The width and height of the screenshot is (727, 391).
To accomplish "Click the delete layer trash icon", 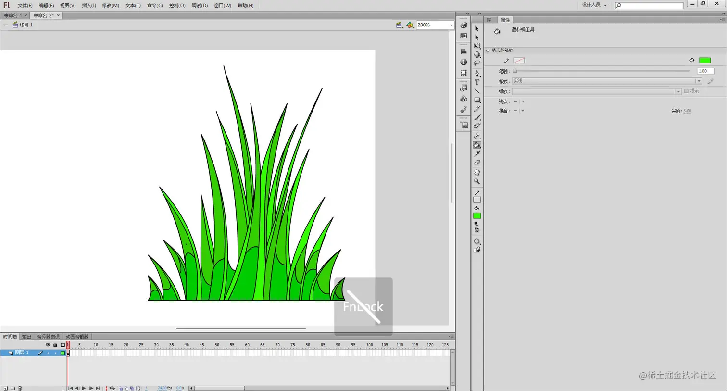I will 20,388.
